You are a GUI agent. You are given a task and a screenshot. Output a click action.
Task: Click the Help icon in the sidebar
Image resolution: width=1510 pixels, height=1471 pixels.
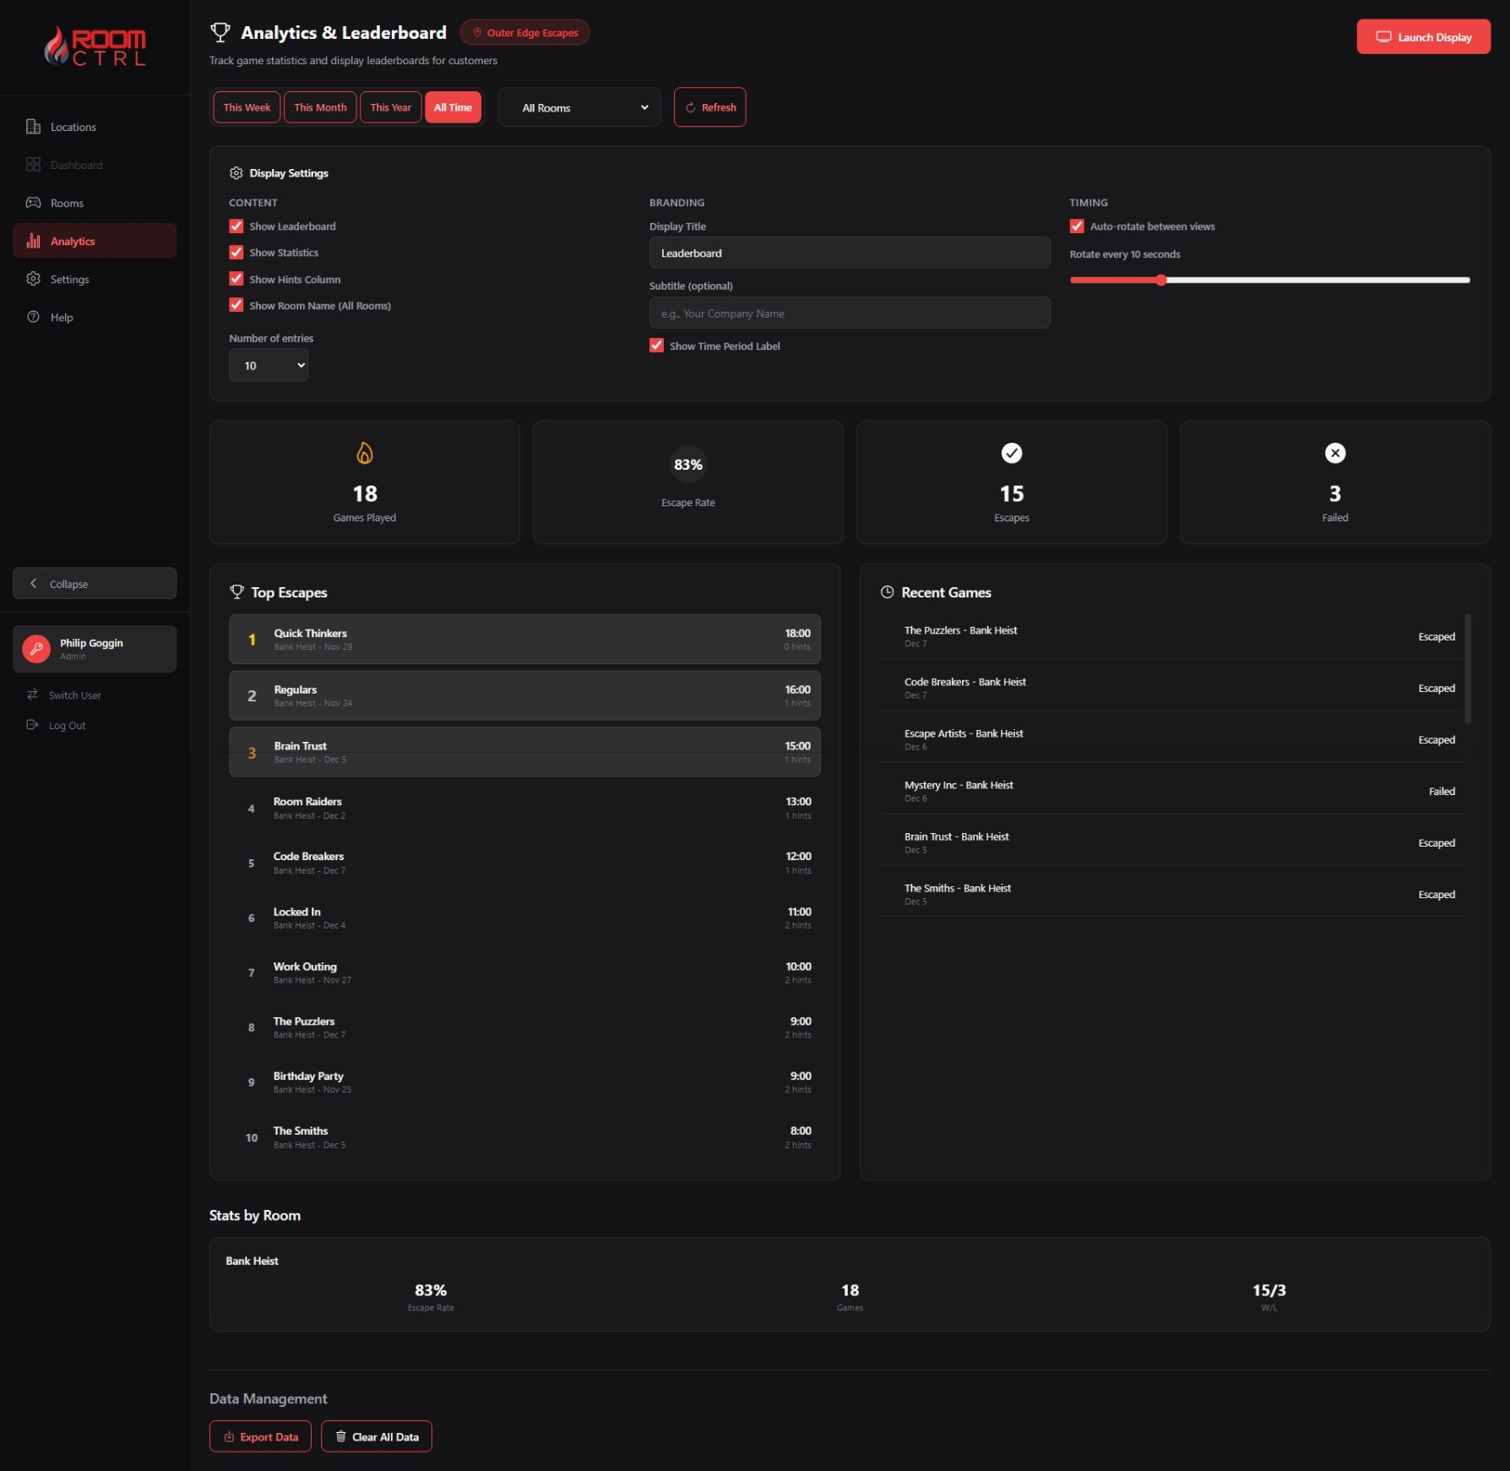(x=33, y=317)
